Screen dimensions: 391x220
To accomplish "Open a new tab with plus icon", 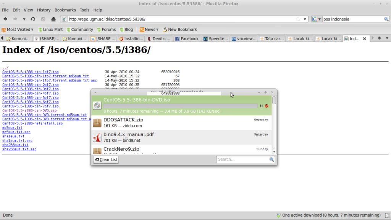I will pos(379,38).
